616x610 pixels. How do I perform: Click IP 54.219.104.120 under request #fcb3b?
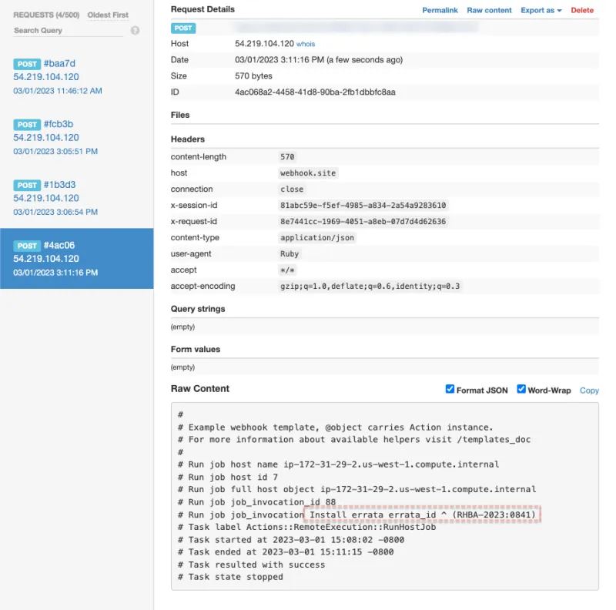(x=45, y=137)
